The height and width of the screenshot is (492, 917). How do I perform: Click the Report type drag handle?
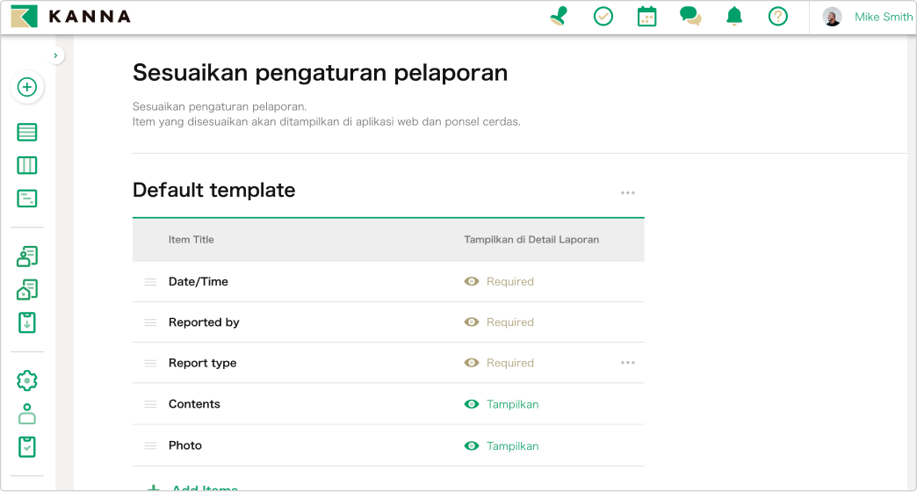(x=151, y=364)
